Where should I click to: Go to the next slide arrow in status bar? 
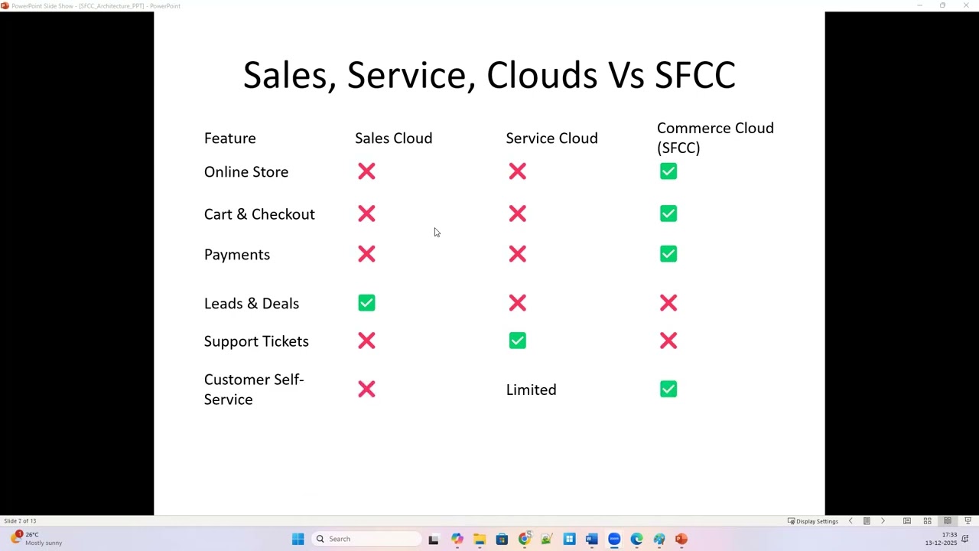883,521
